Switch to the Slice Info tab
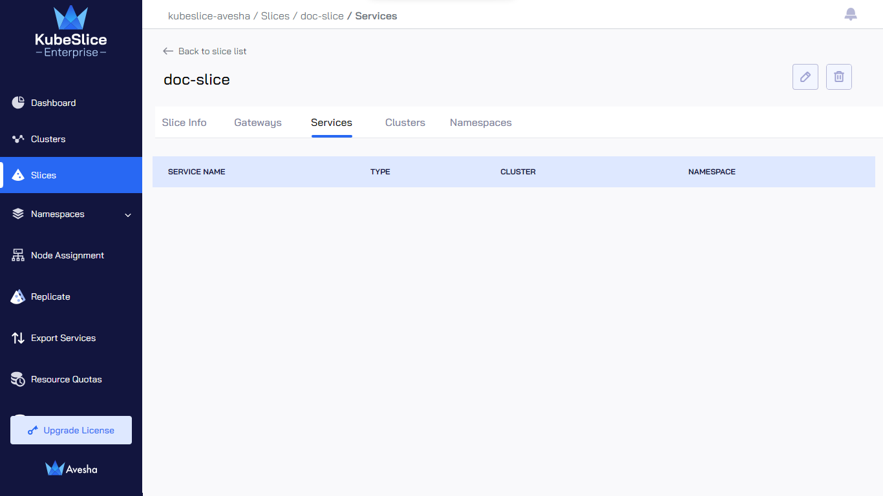 (x=184, y=123)
